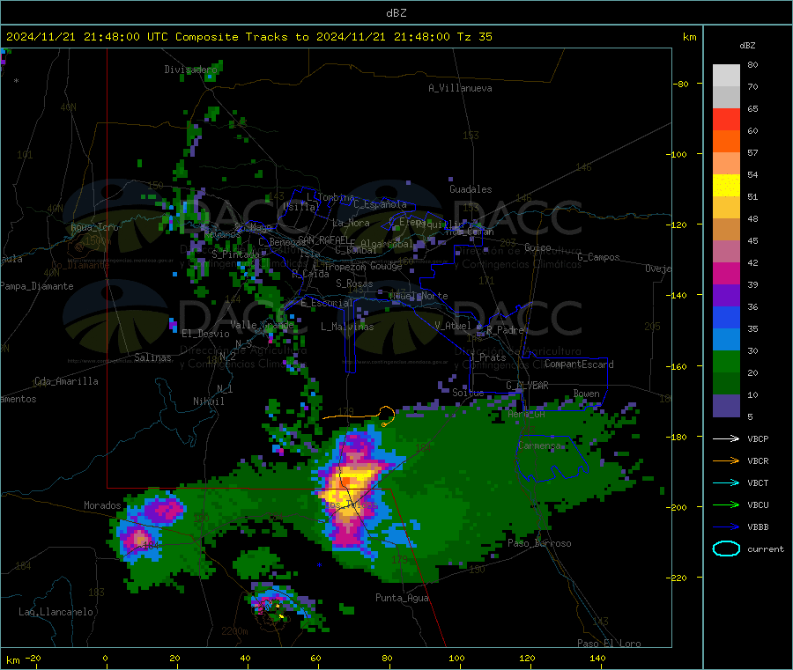Click the Soitue place label
This screenshot has height=670, width=793.
[x=468, y=393]
